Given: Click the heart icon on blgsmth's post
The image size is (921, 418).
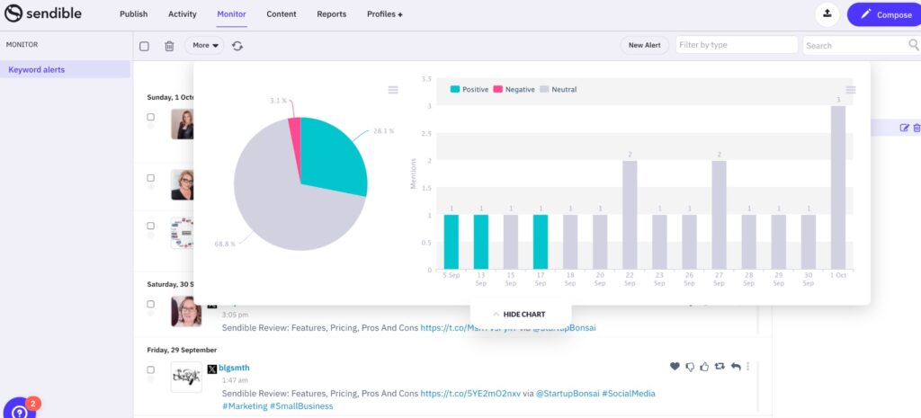Looking at the screenshot, I should [x=675, y=367].
